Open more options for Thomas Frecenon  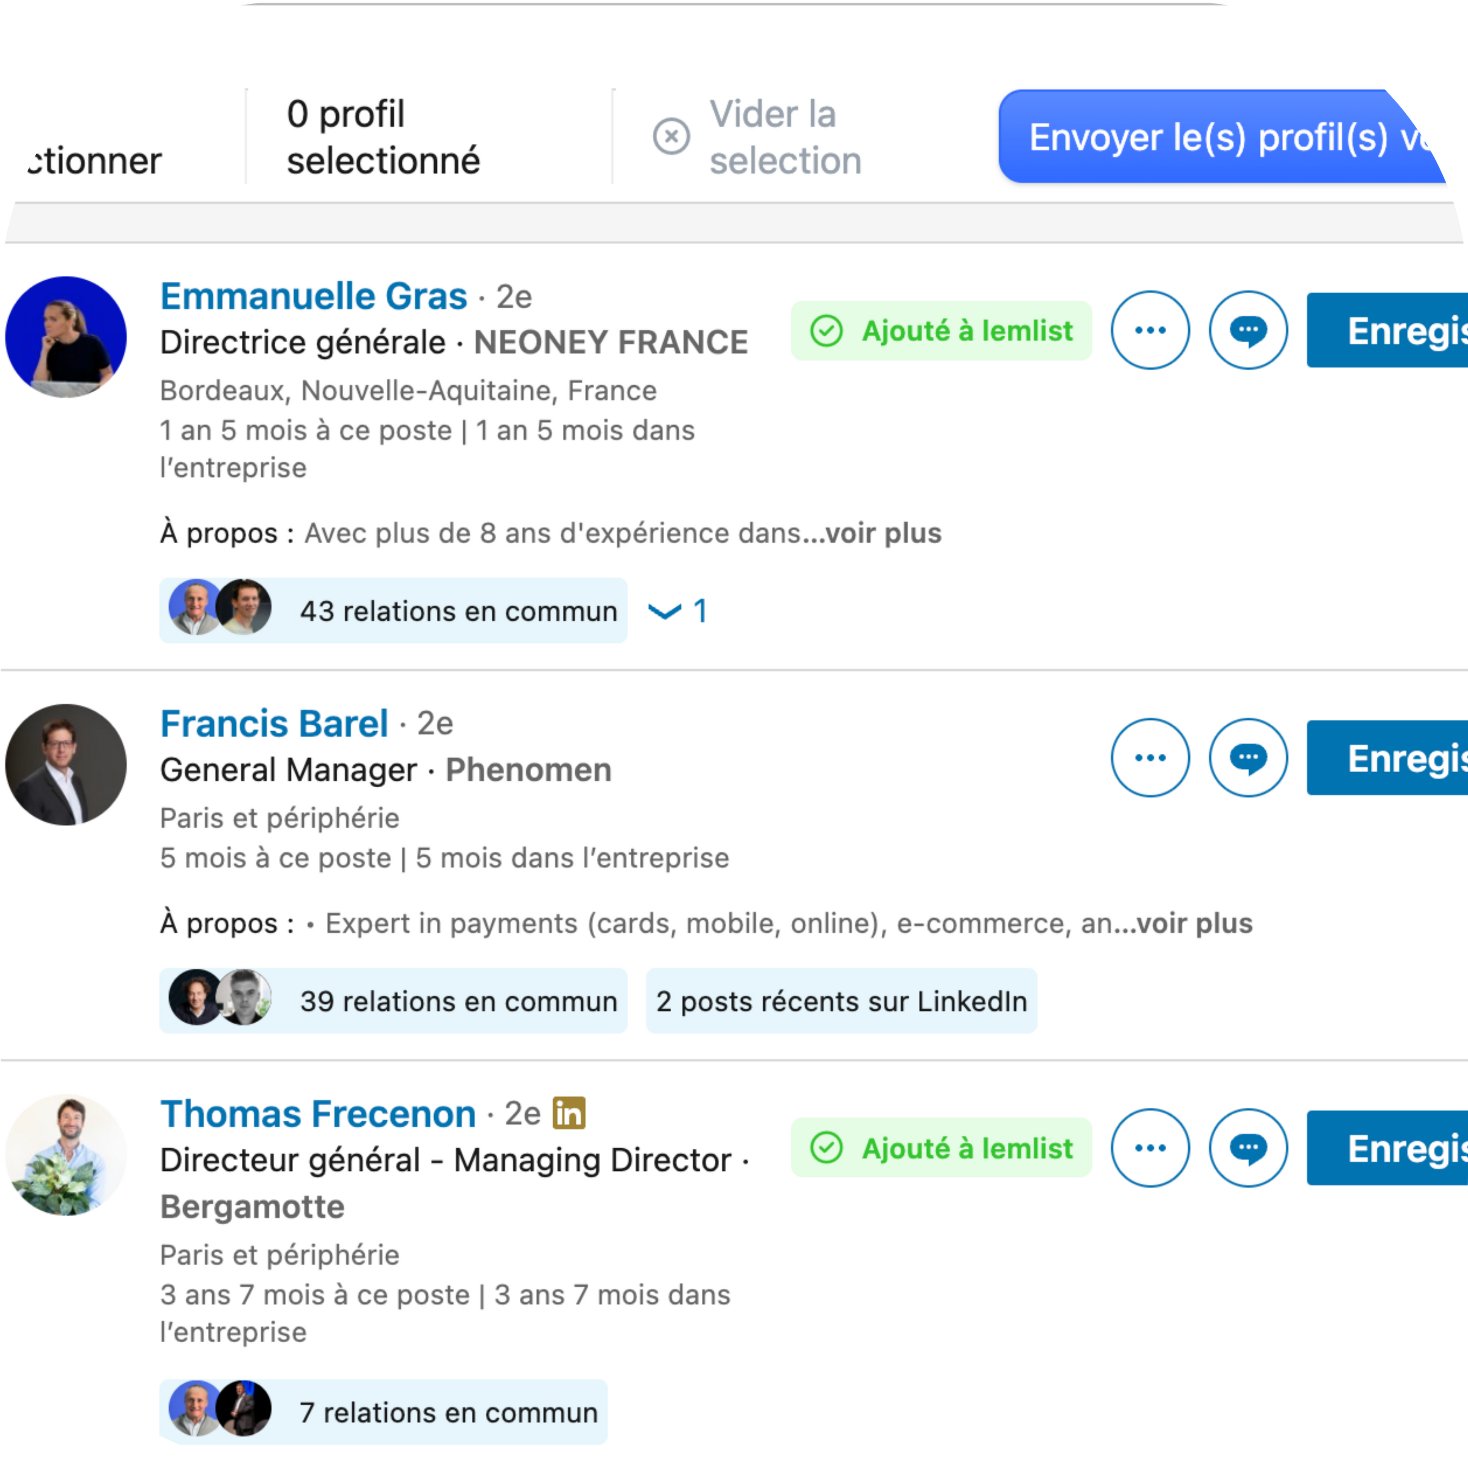[1150, 1147]
